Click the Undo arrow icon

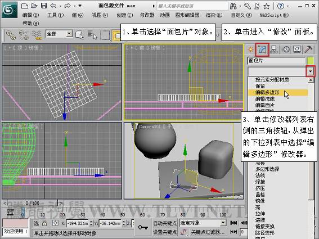tap(53, 6)
